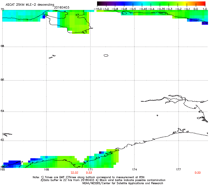This screenshot has height=185, width=210.
Task: Click the '1.0' color scale label
Action: click(205, 9)
